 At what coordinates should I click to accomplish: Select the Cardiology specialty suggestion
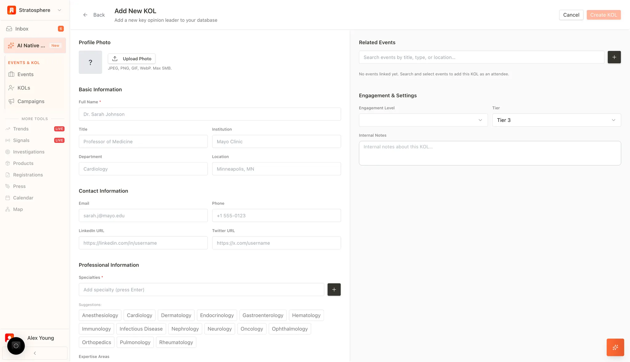[139, 315]
